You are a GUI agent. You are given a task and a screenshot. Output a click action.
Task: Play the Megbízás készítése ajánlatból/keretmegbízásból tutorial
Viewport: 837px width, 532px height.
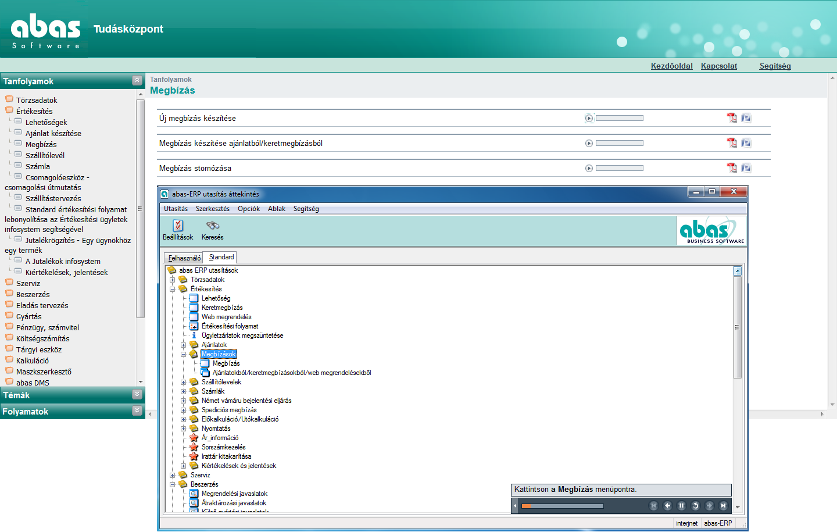589,143
